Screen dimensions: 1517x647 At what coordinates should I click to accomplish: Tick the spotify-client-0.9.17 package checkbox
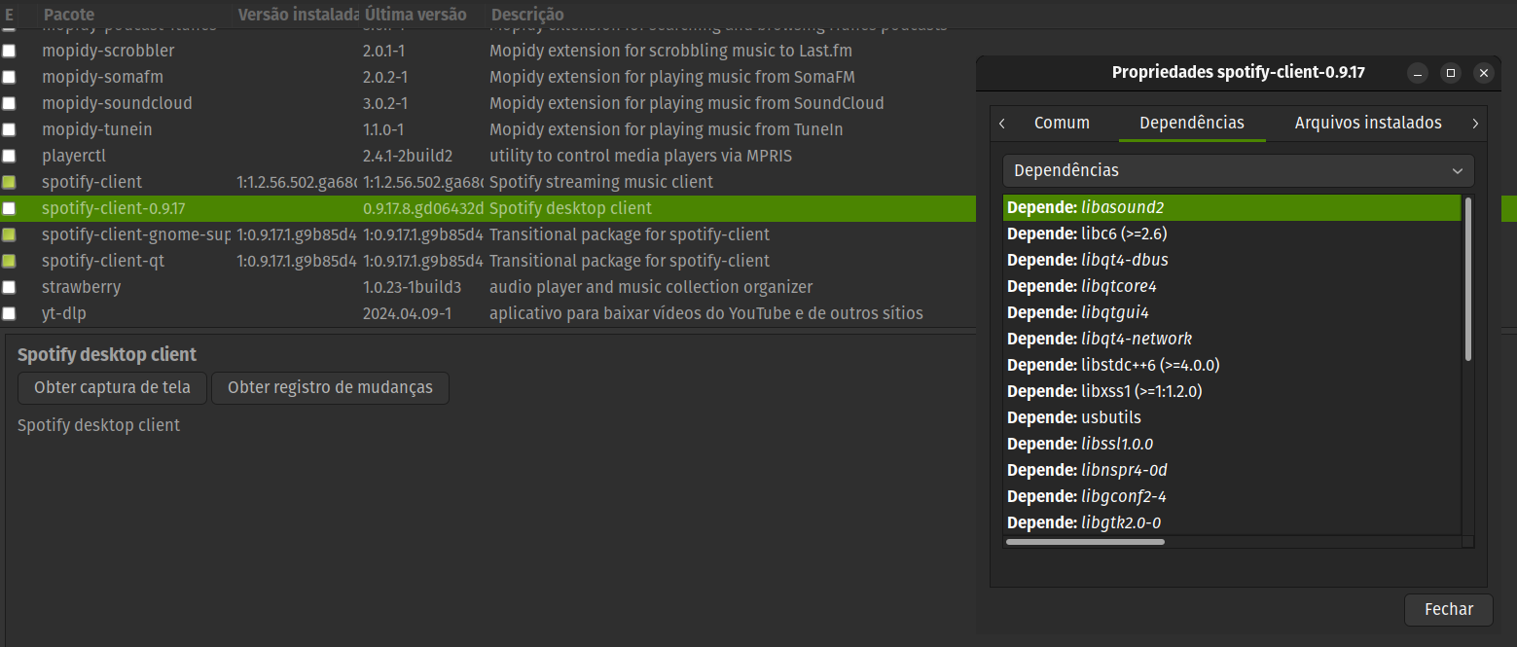9,208
